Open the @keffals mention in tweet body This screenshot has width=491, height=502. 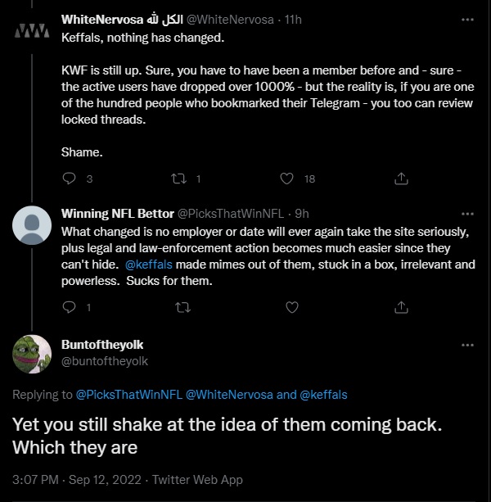click(149, 265)
